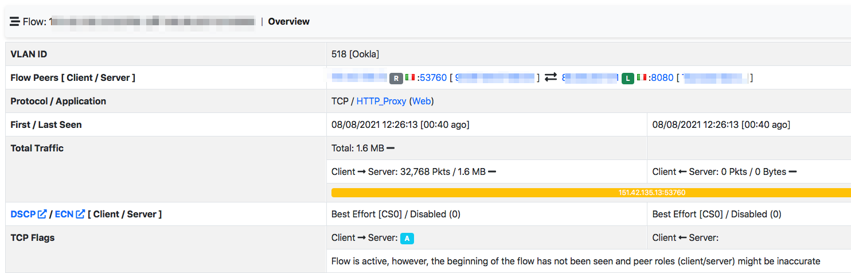Viewport: 851px width, 273px height.
Task: Click the Total Traffic label
Action: click(37, 148)
